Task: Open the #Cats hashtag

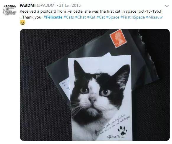Action: [x=69, y=17]
